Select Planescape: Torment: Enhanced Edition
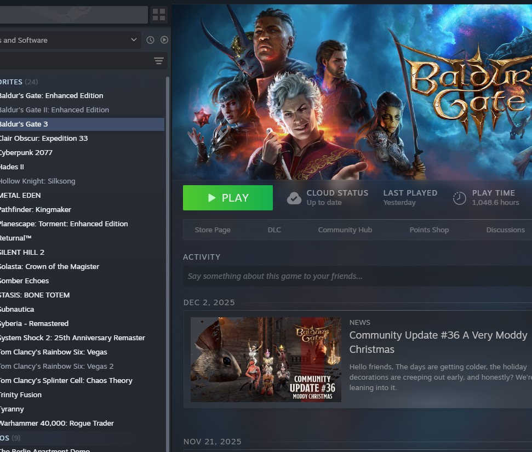Viewport: 532px width, 452px height. tap(82, 224)
